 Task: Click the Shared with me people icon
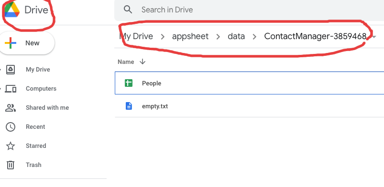coord(11,108)
